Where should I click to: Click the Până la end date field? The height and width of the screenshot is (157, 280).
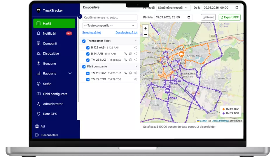173,17
